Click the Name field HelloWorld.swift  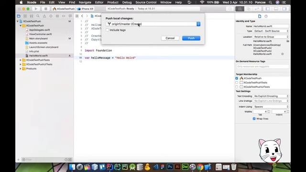coord(271,26)
